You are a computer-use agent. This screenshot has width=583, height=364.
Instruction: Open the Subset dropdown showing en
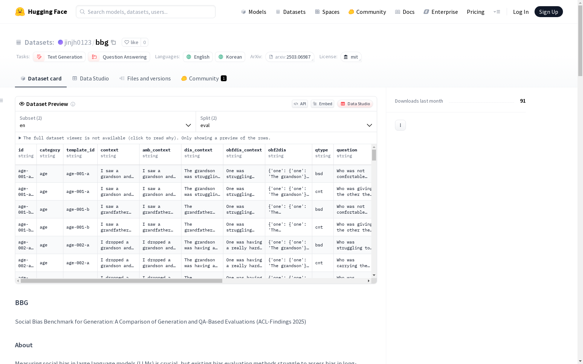point(106,122)
